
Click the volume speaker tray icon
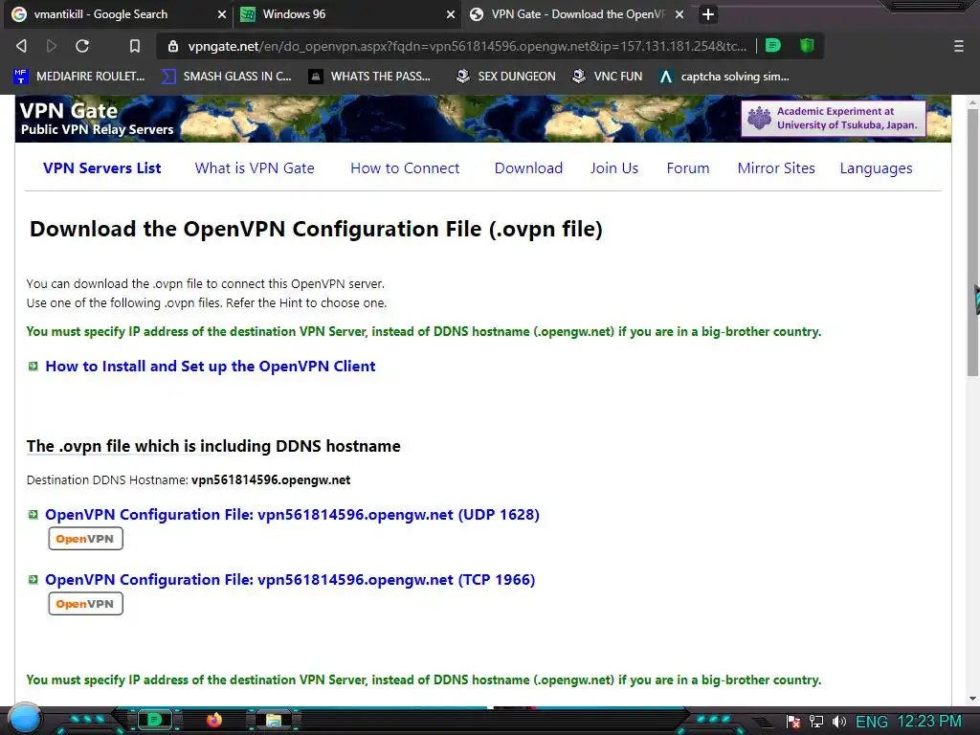click(838, 722)
